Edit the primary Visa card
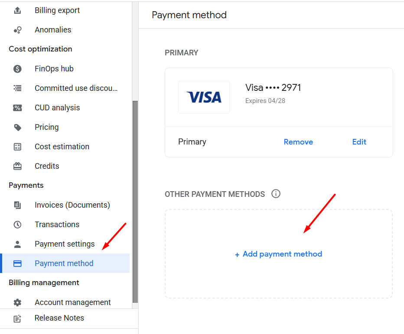 (359, 142)
